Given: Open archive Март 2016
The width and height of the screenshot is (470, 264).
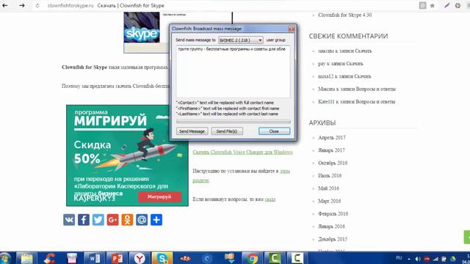Looking at the screenshot, I should [x=329, y=201].
